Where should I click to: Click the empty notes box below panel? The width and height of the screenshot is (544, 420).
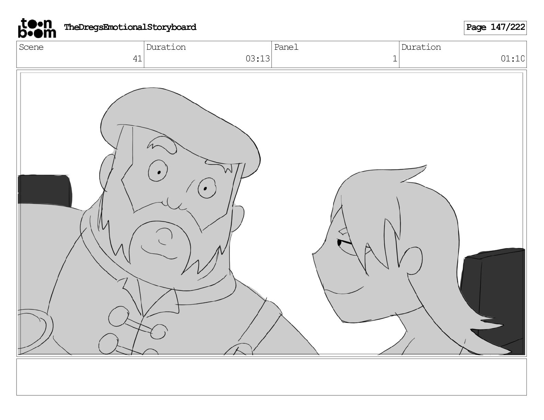pyautogui.click(x=271, y=377)
